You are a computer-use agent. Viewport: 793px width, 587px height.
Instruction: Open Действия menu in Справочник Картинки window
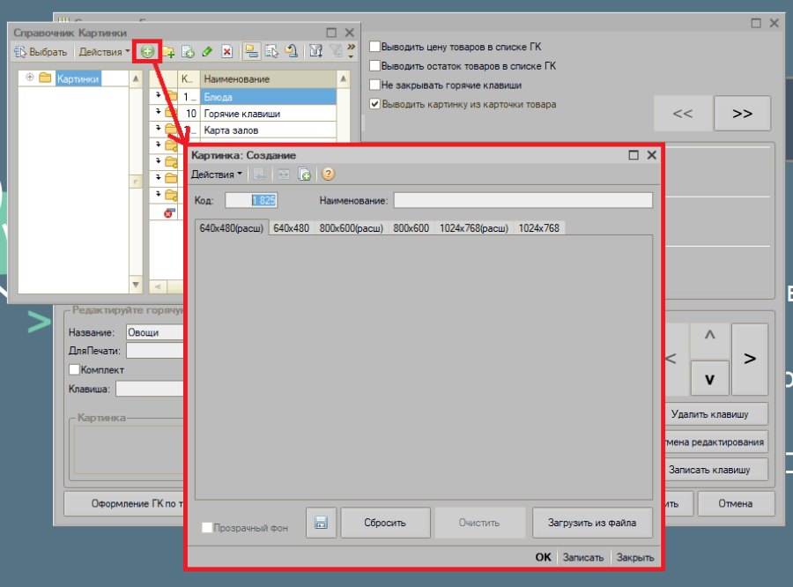[x=104, y=52]
